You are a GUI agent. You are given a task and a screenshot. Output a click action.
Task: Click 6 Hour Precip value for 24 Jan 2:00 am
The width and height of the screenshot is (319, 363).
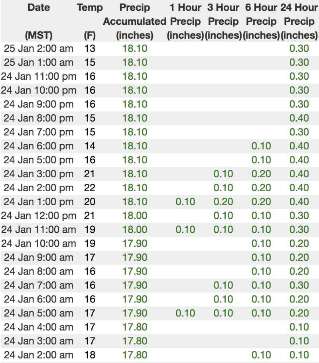(x=261, y=355)
